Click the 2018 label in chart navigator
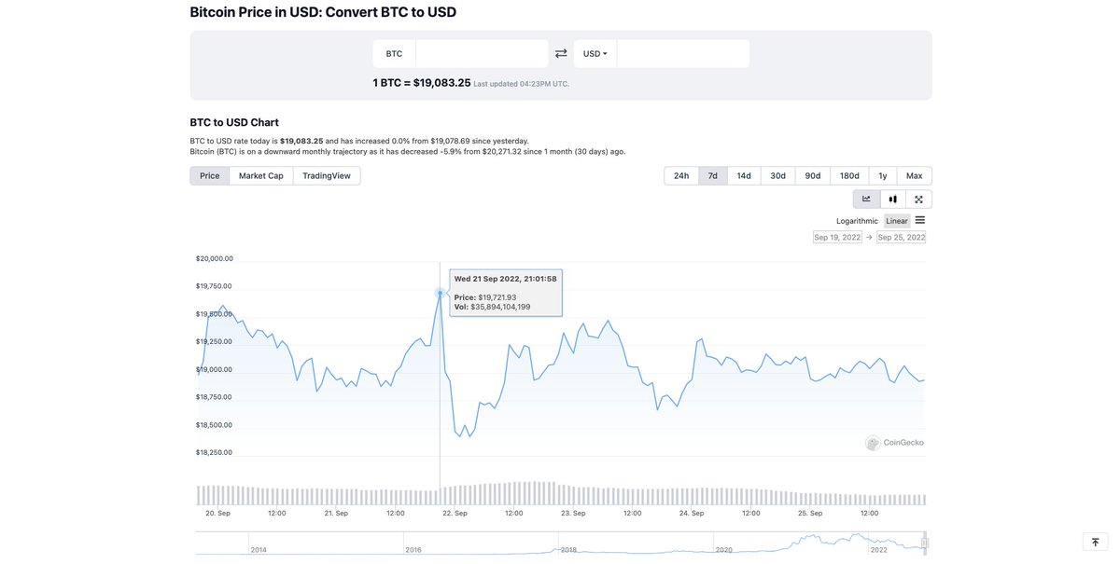1120x564 pixels. click(568, 550)
